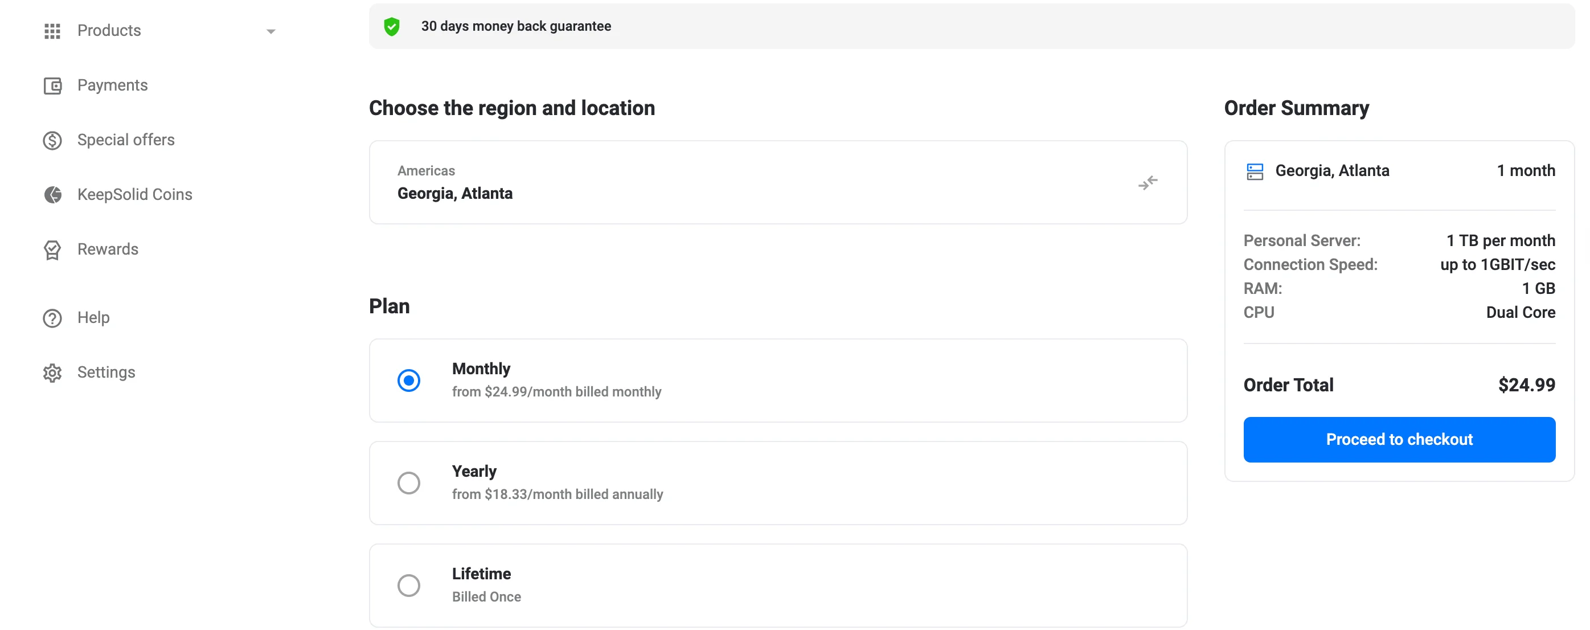Click the Proceed to checkout button
This screenshot has height=630, width=1590.
[1399, 439]
